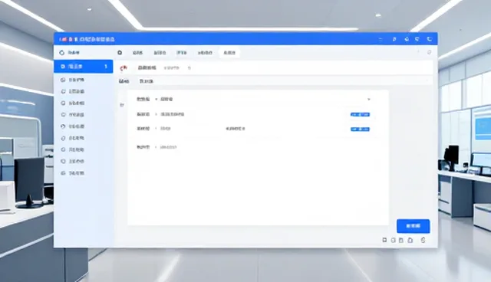Image resolution: width=491 pixels, height=282 pixels.
Task: Expand the first form row's small arrow
Action: [156, 99]
